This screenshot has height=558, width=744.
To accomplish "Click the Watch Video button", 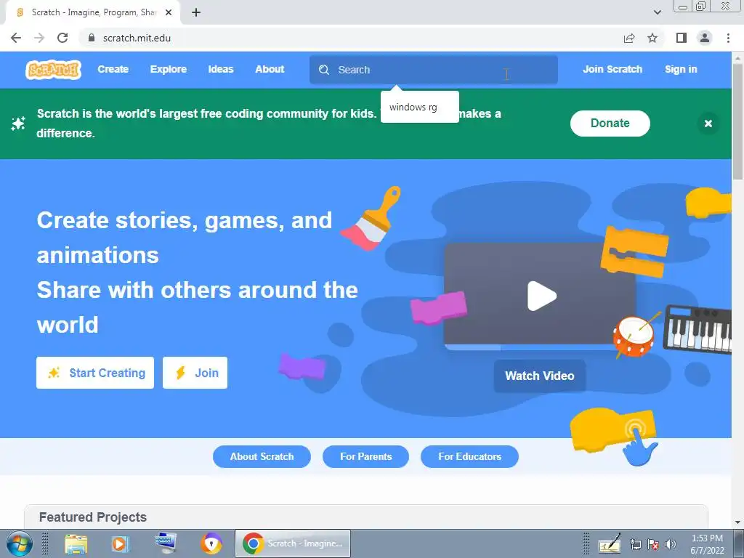I will (540, 376).
